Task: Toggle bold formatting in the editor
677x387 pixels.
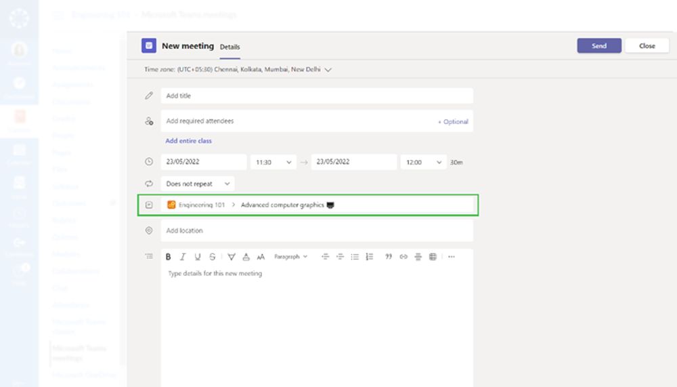Action: click(x=169, y=257)
